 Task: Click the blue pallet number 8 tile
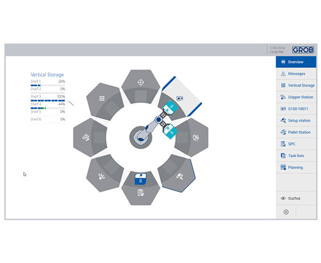(140, 179)
